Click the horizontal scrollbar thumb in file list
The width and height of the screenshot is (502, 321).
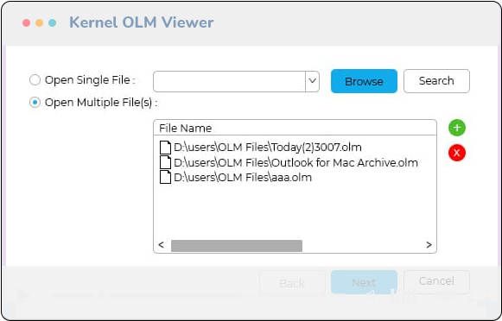(237, 246)
